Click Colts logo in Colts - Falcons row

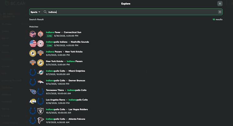pyautogui.click(x=33, y=121)
